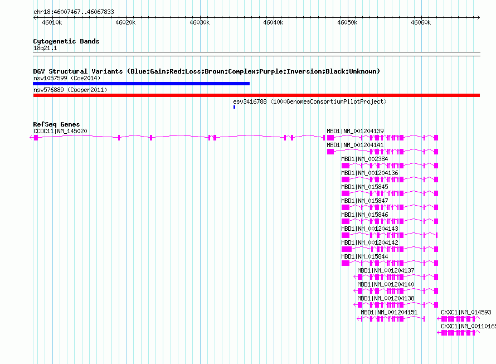This screenshot has height=364, width=496.
Task: Select MBD1|NM_015845 transcript label
Action: (x=364, y=187)
